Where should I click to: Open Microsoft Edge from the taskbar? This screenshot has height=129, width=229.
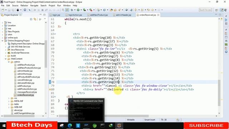click(70, 125)
